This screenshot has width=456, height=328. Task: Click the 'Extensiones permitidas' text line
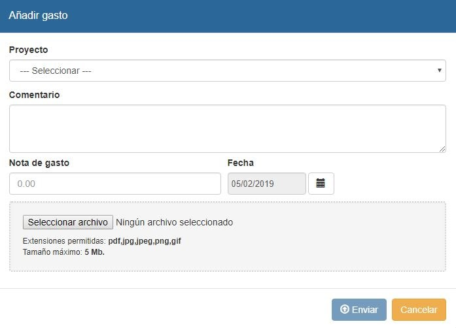click(x=101, y=241)
